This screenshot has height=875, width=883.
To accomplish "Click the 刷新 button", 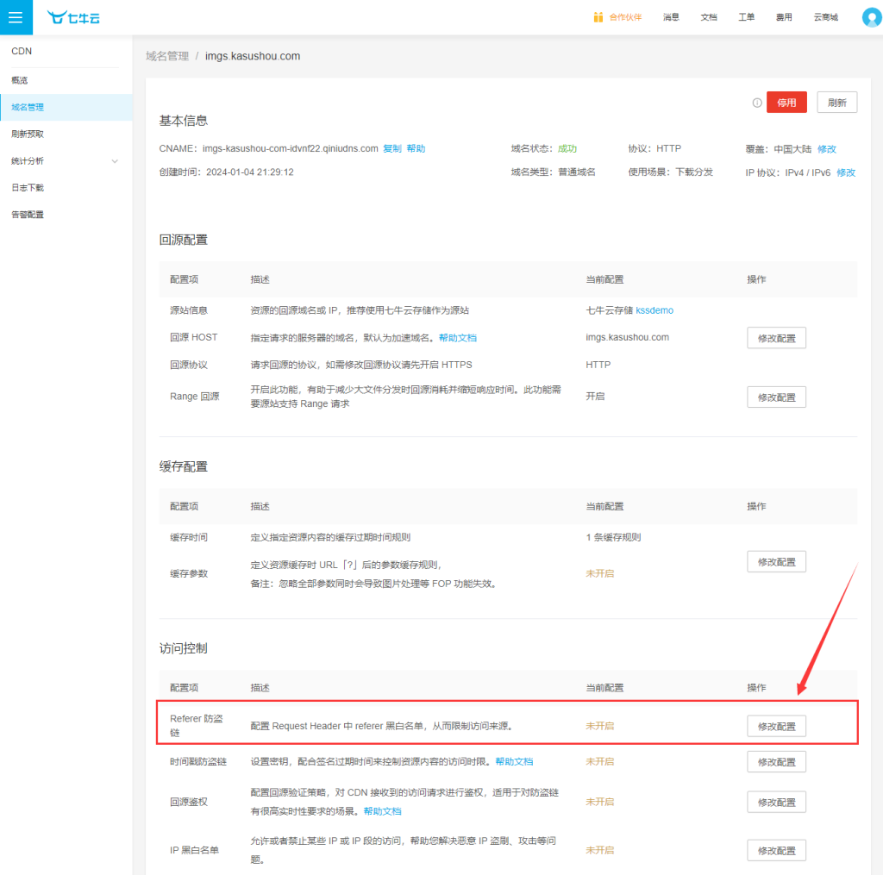I will point(836,103).
